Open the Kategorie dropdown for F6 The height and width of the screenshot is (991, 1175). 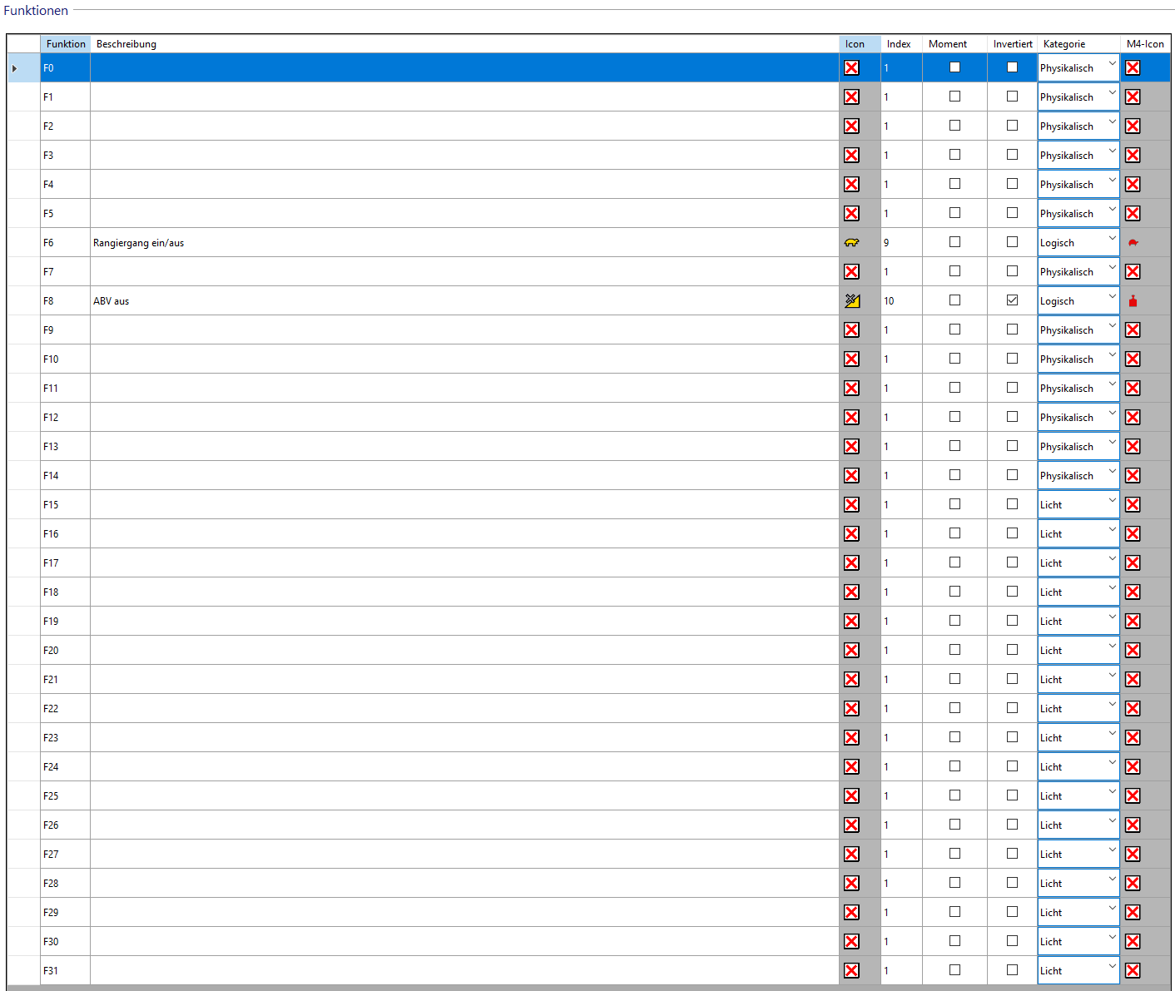[x=1112, y=240]
